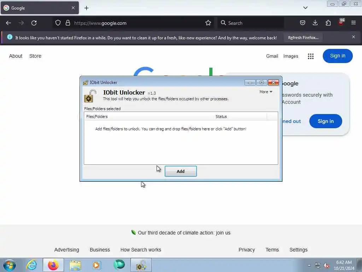Screen dimensions: 362x272
Task: Minimize the IObit Unlocker window
Action: tap(250, 82)
